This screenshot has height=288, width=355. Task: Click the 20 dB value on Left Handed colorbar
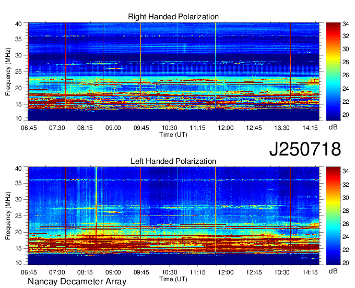click(346, 262)
